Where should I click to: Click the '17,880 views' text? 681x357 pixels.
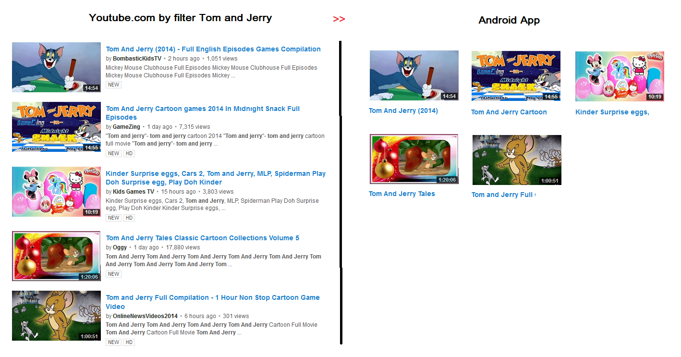click(183, 247)
